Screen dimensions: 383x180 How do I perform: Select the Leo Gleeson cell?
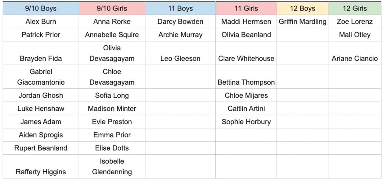point(180,58)
